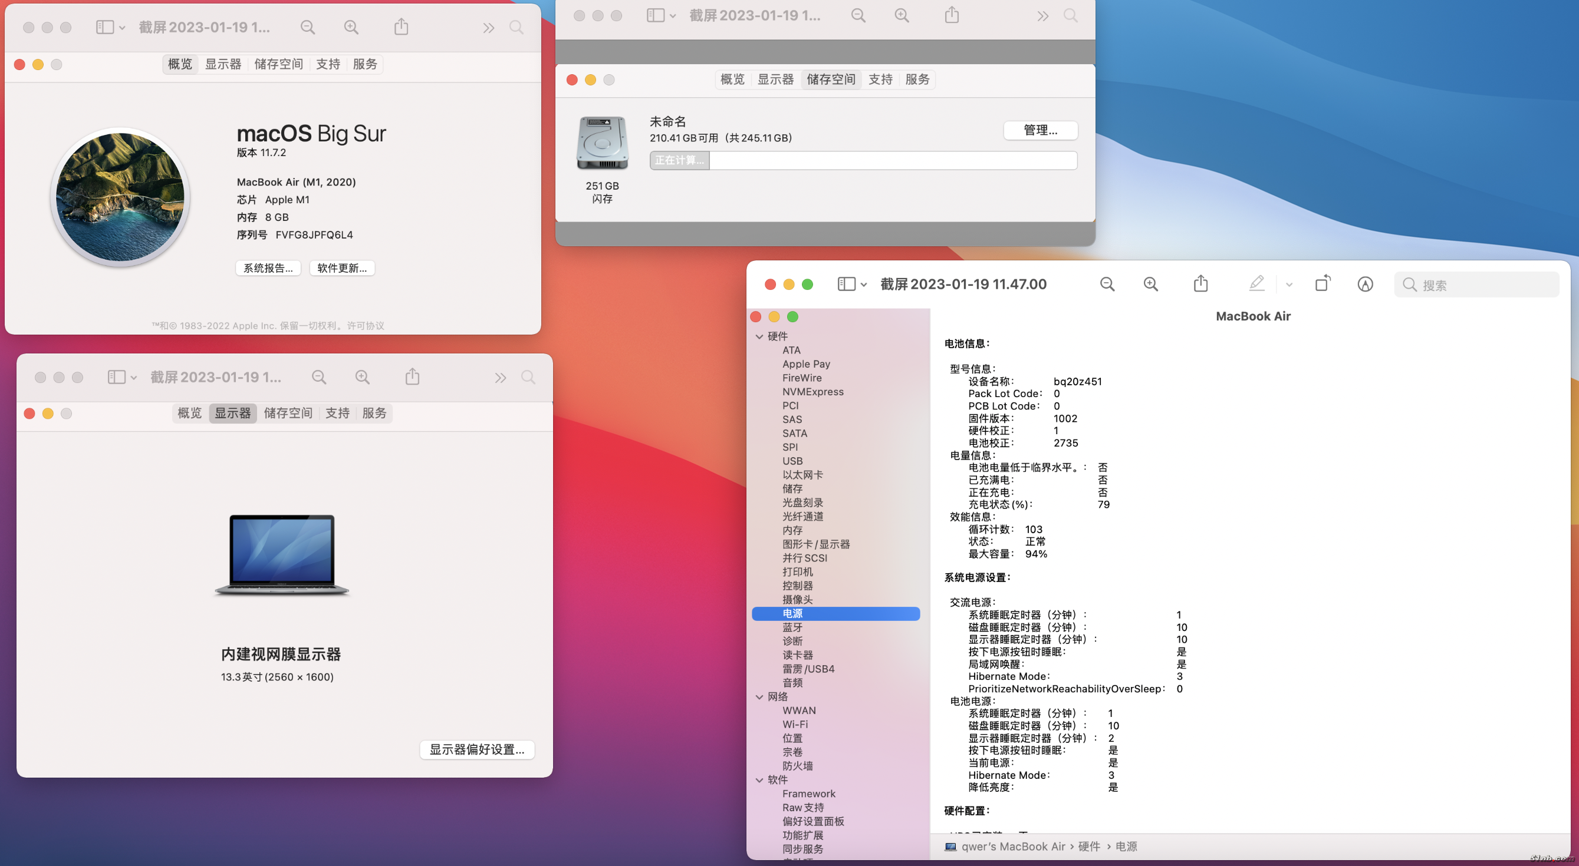Click the 硬件 breadcrumb in path bar
This screenshot has width=1579, height=866.
point(1088,847)
